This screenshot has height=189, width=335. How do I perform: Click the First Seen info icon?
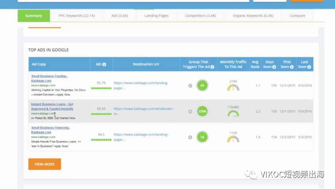click(x=292, y=67)
